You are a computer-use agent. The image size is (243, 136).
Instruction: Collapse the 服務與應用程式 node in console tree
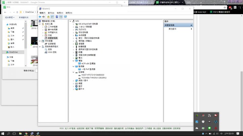click(x=40, y=47)
